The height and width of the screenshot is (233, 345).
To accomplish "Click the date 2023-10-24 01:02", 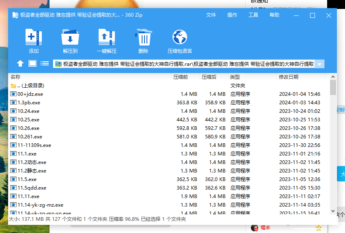I will [x=300, y=111].
